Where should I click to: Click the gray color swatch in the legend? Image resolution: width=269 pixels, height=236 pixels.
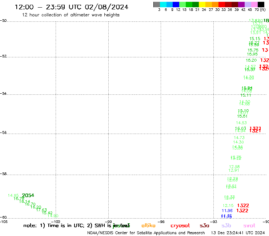pyautogui.click(x=157, y=4)
